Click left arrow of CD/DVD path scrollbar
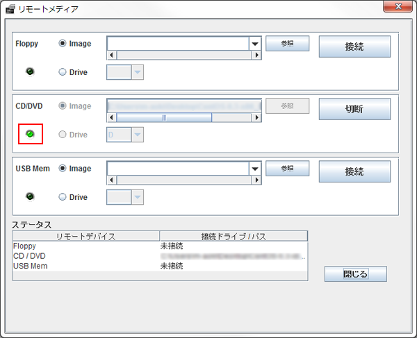Viewport: 417px width, 338px height. 112,117
